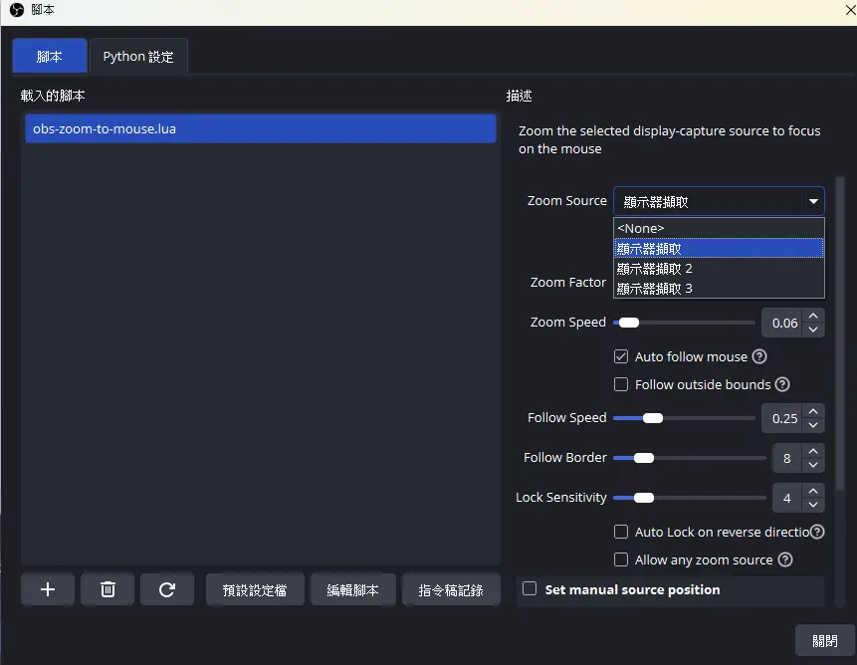Click the properties panel vertical scrollbar
The height and width of the screenshot is (665, 857).
(x=839, y=333)
